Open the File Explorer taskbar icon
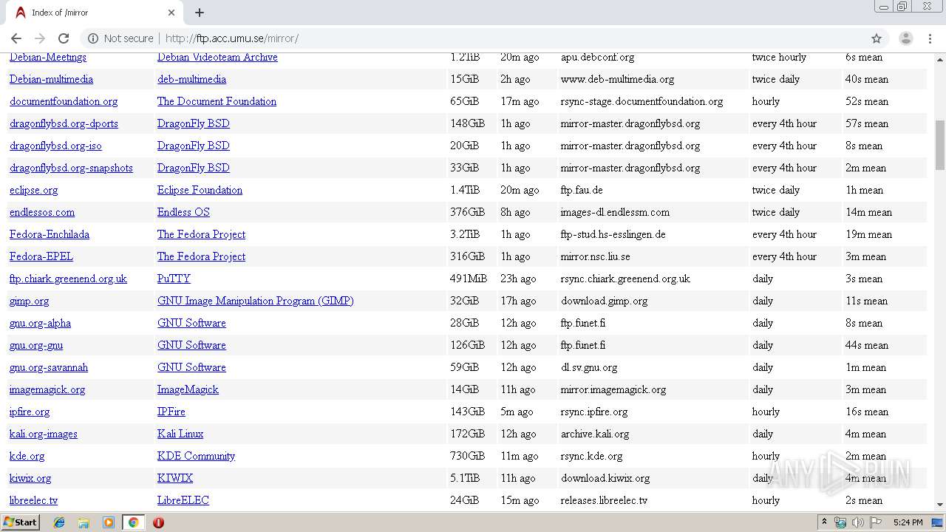The width and height of the screenshot is (946, 532). tap(84, 522)
